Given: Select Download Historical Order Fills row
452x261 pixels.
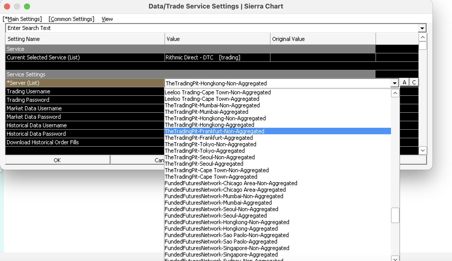Looking at the screenshot, I should (x=85, y=142).
